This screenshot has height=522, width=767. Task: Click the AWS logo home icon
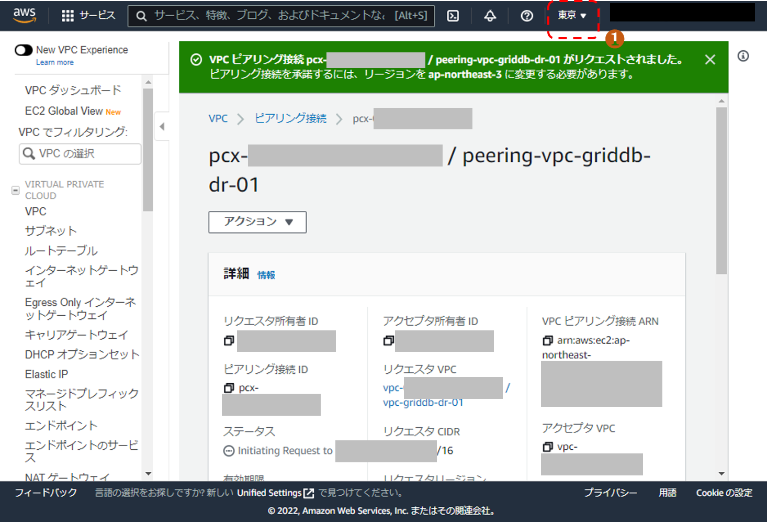click(25, 15)
